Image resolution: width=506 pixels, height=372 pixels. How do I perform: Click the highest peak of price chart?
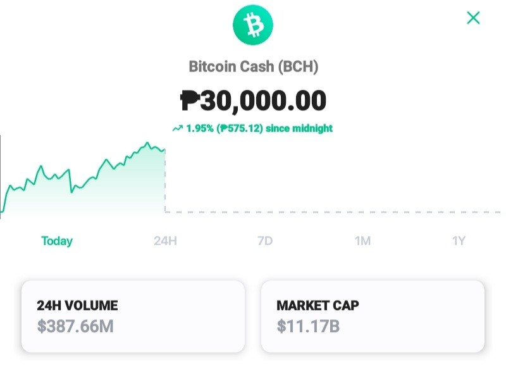147,143
